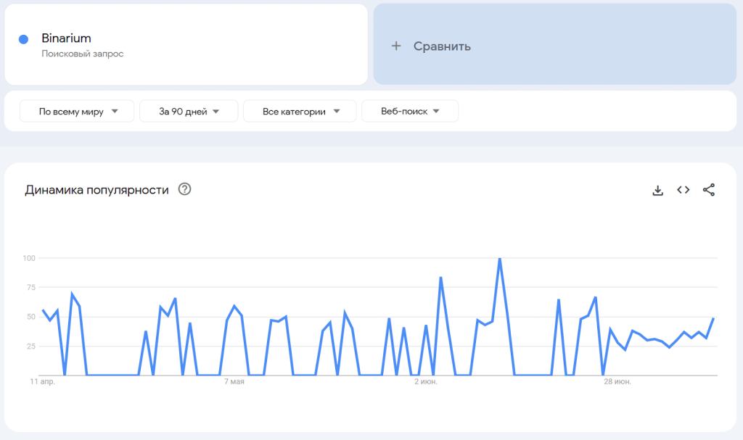The image size is (743, 440).
Task: Click the Динамика популярности heading
Action: pyautogui.click(x=97, y=190)
